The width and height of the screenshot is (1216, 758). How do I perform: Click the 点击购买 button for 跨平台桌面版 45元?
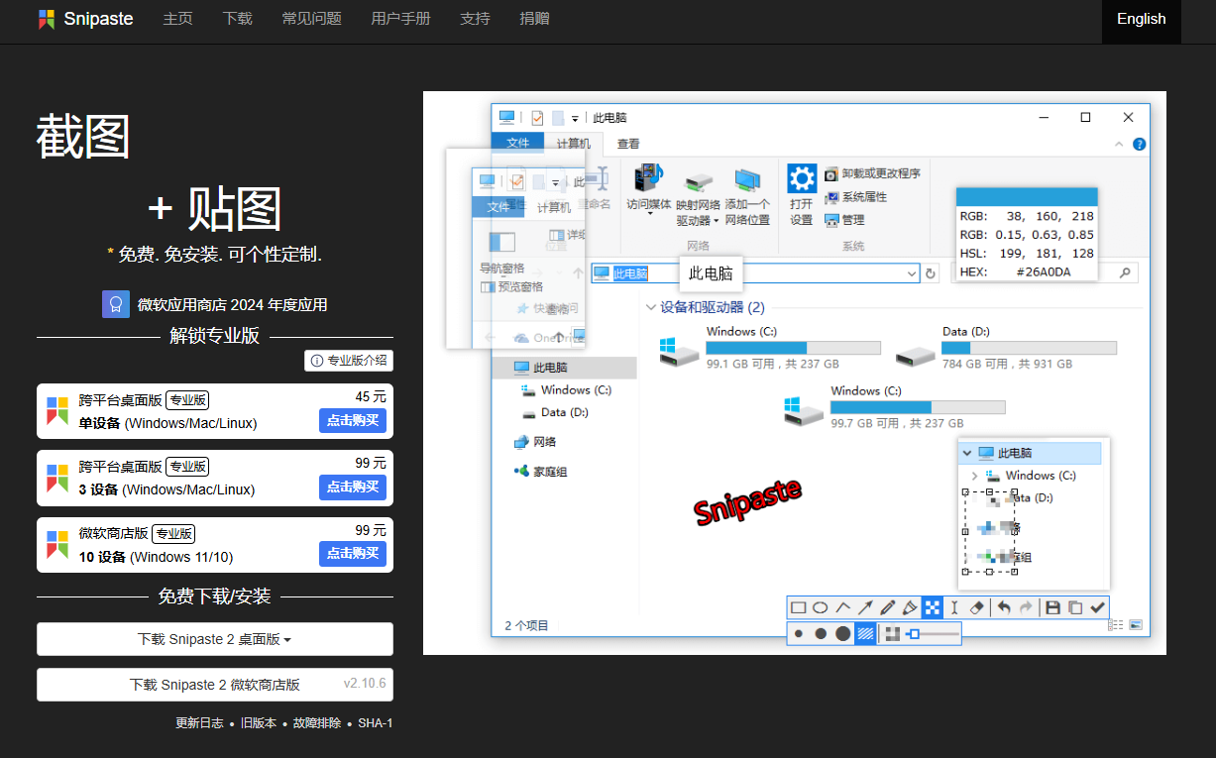tap(353, 419)
